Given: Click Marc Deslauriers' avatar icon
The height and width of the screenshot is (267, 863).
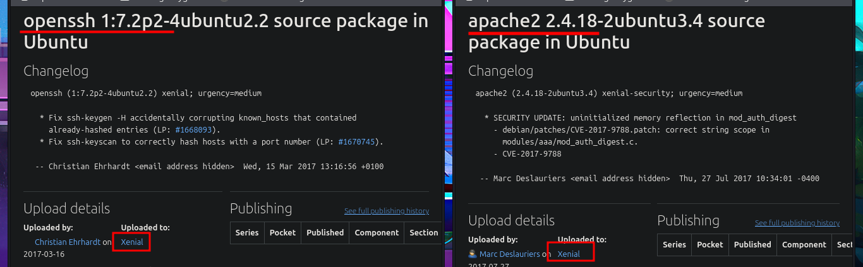Looking at the screenshot, I should pyautogui.click(x=473, y=254).
